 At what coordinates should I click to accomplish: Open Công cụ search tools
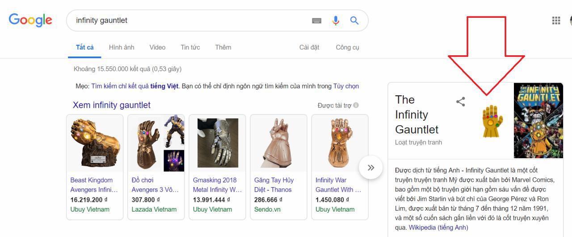click(x=348, y=47)
